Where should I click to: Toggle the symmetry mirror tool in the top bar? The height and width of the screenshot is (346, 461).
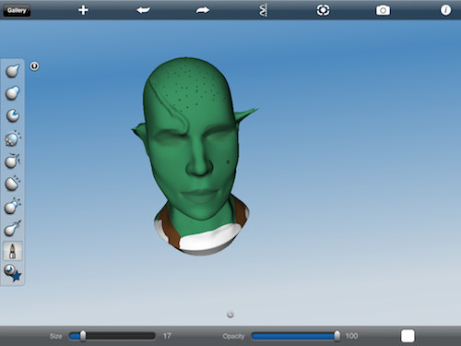(263, 10)
